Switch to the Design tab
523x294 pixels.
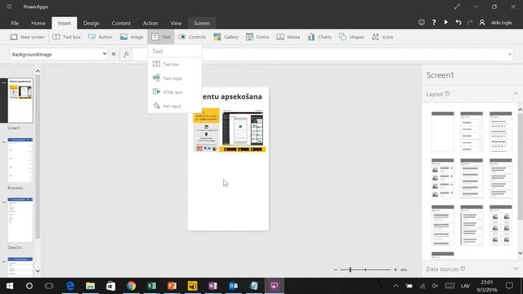point(91,23)
